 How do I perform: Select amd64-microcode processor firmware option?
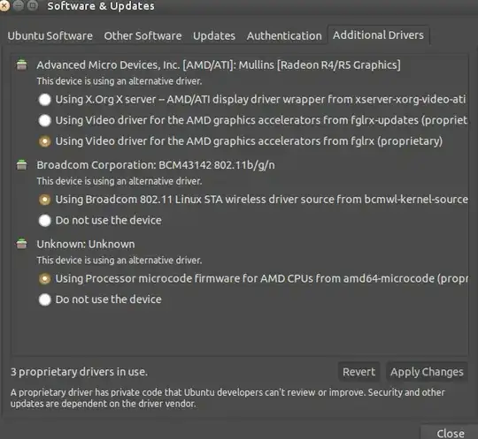44,278
